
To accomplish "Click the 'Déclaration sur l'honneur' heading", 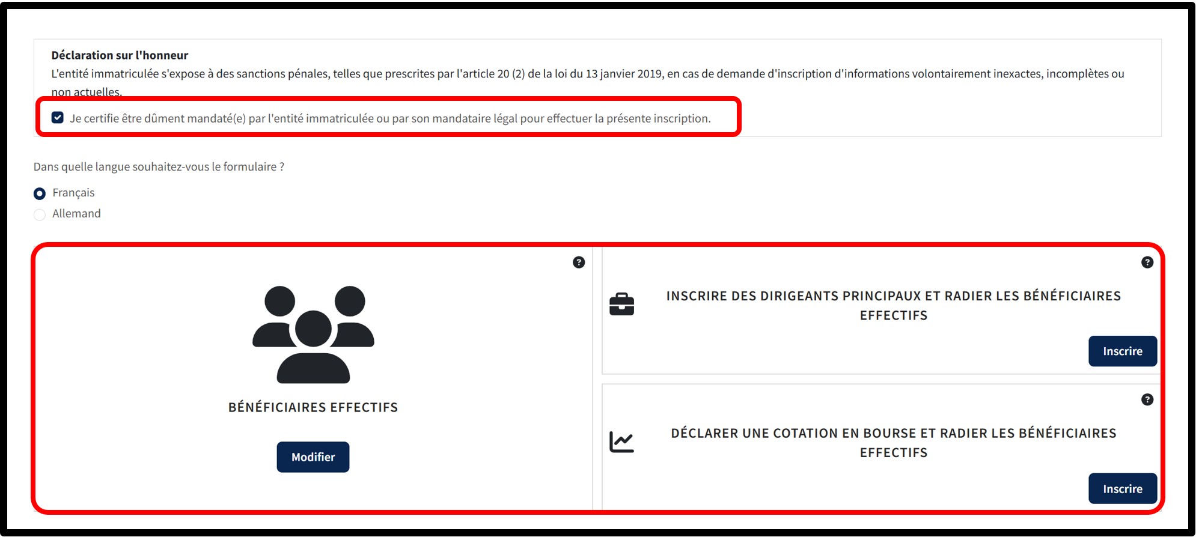I will coord(120,55).
